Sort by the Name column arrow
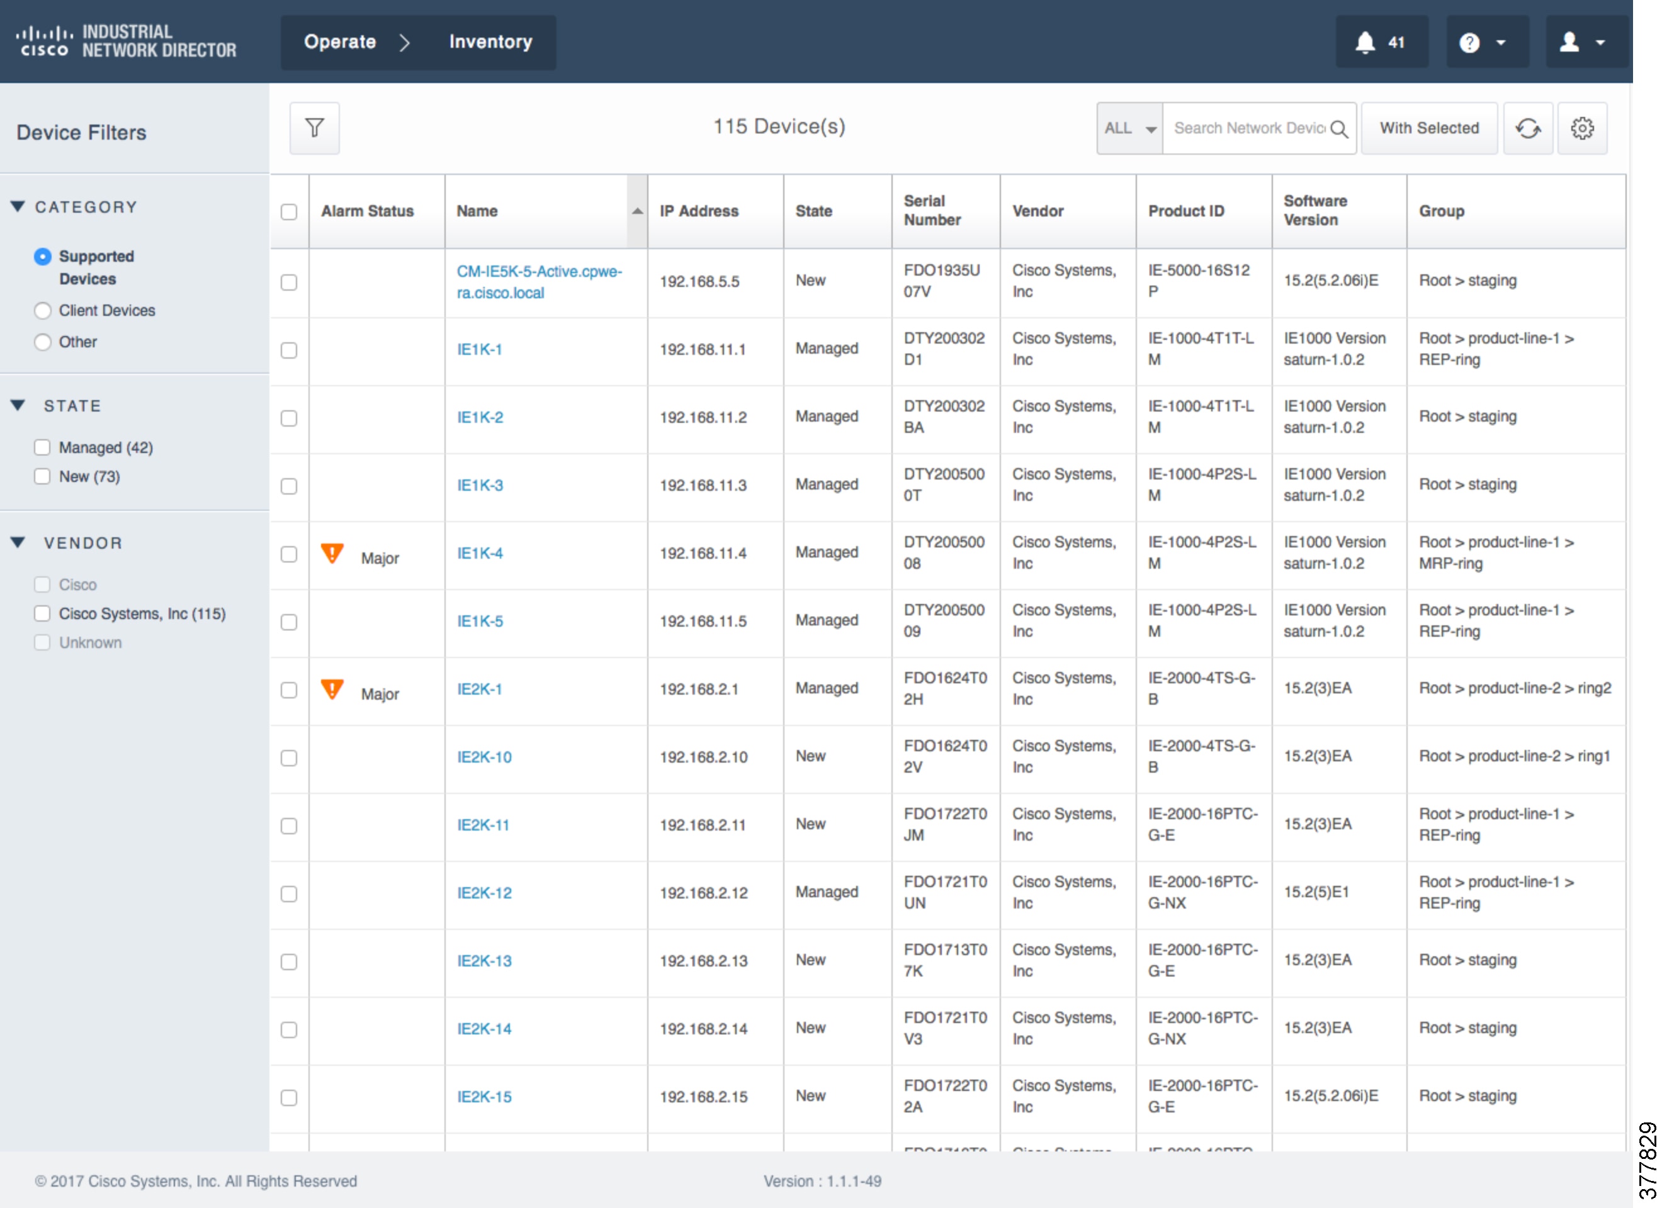 638,211
